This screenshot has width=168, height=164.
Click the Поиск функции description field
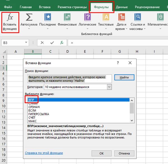(70, 79)
